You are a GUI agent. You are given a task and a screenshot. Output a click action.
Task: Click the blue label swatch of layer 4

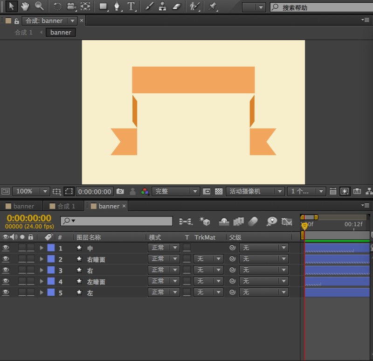51,281
